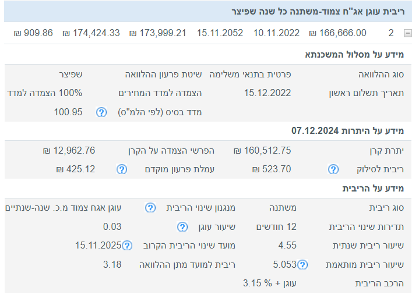Click the start date 10.11.2022
Viewport: 412px width, 298px height.
pos(275,33)
